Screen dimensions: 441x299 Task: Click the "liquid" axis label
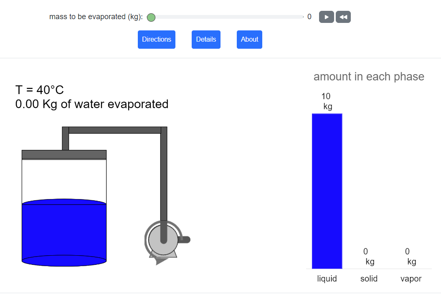pos(327,279)
